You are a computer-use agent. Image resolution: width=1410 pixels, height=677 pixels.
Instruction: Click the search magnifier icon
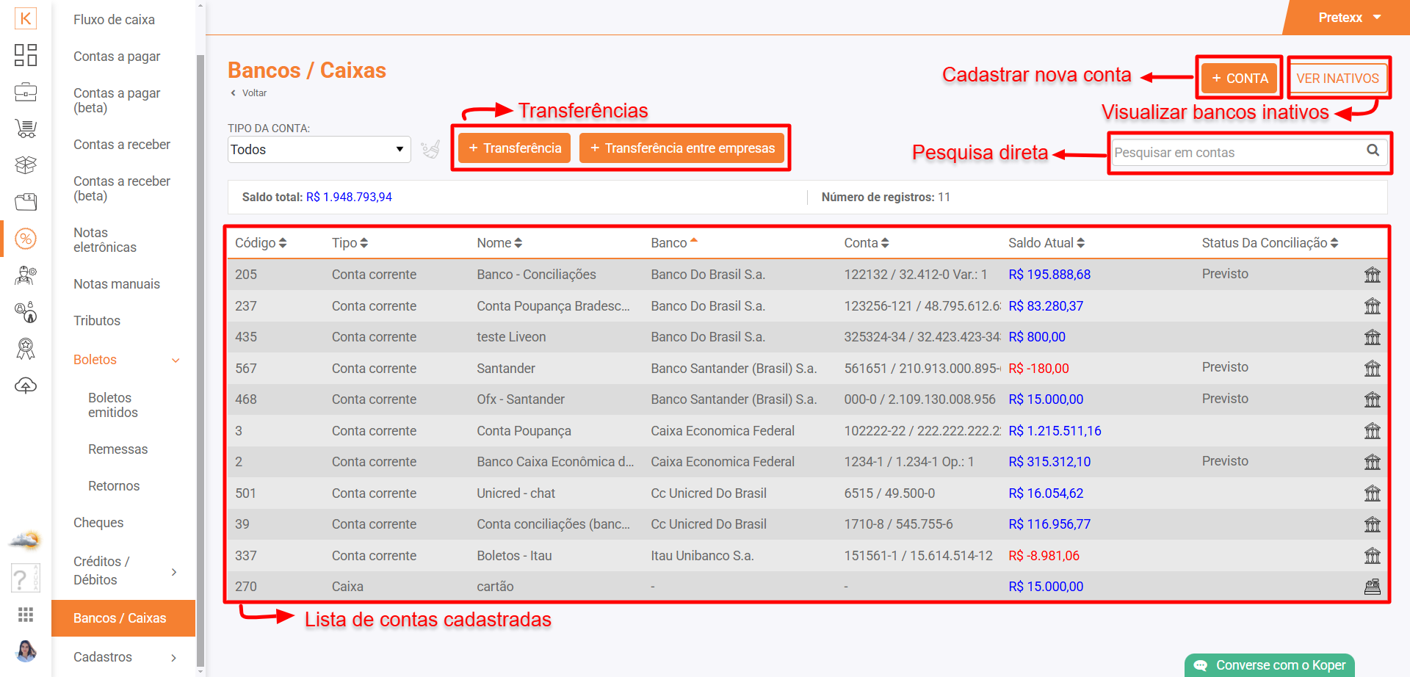click(1373, 151)
